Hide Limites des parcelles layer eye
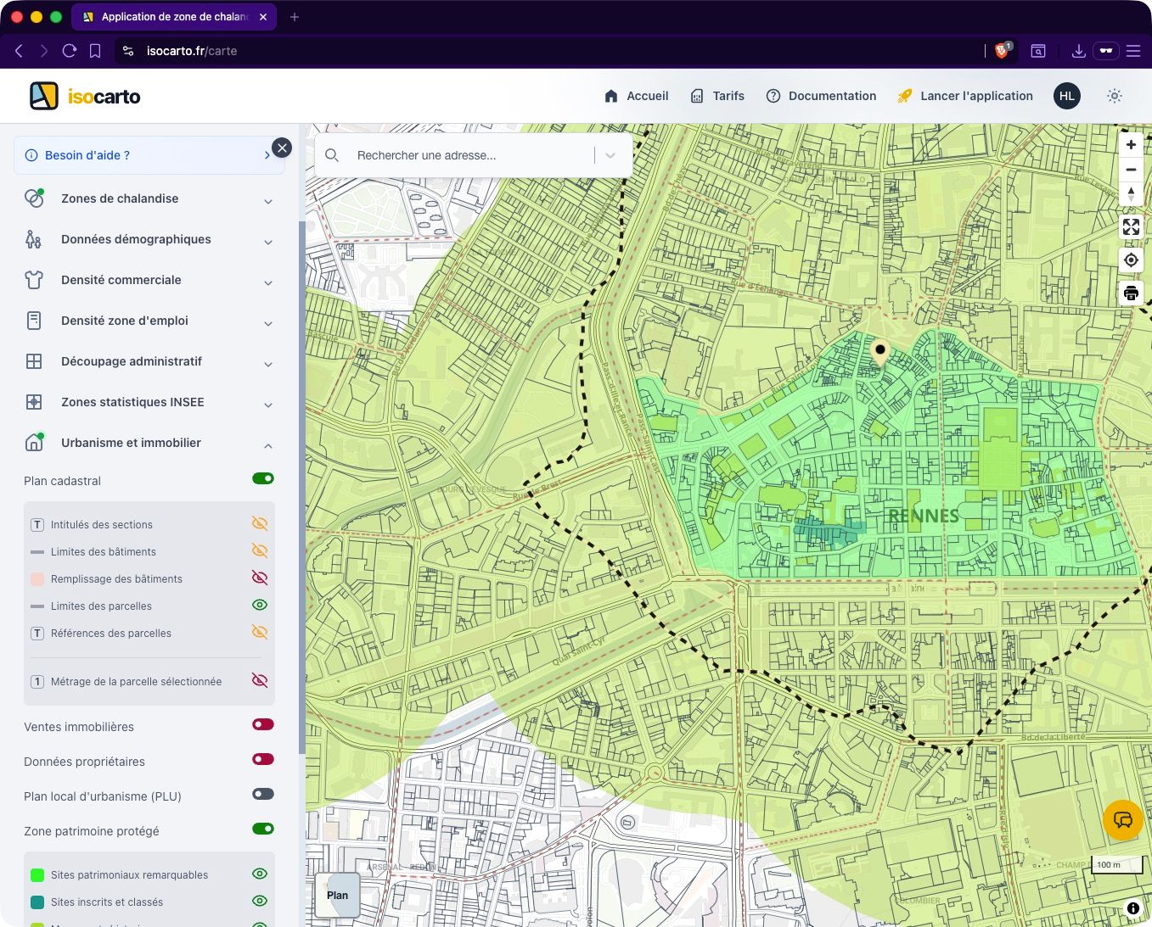Image resolution: width=1152 pixels, height=927 pixels. tap(260, 605)
